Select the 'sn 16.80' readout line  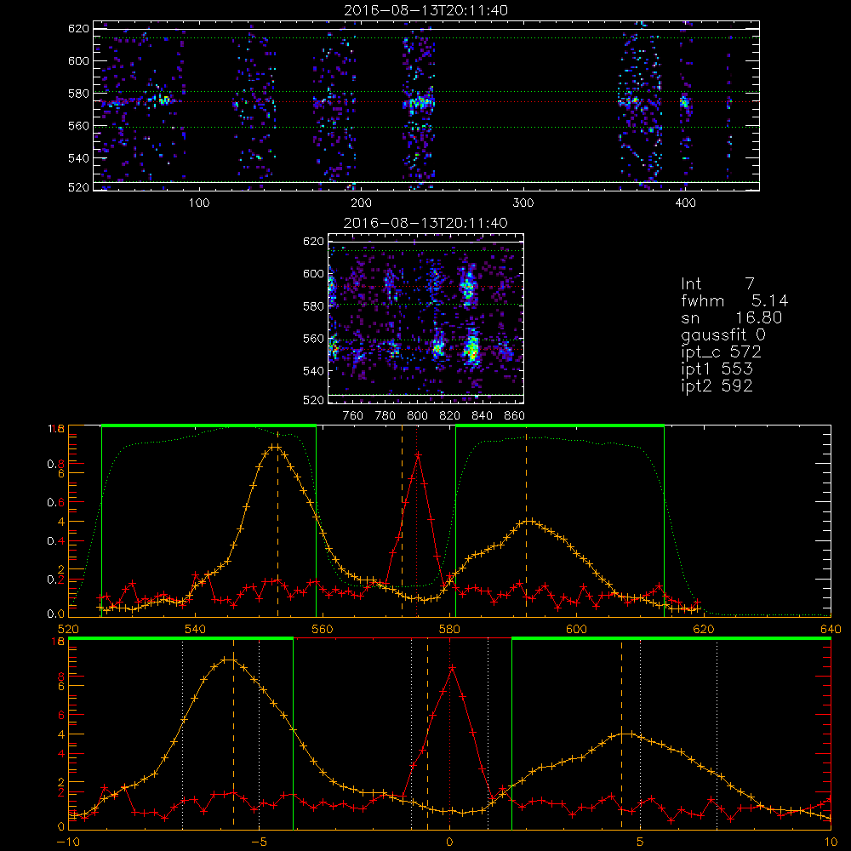(x=732, y=317)
